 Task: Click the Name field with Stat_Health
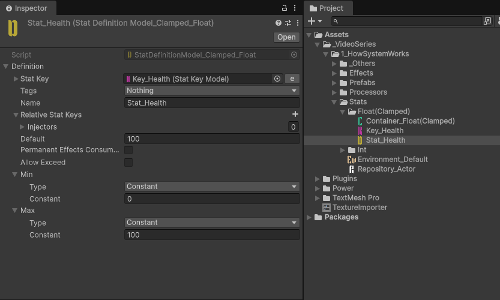click(212, 103)
